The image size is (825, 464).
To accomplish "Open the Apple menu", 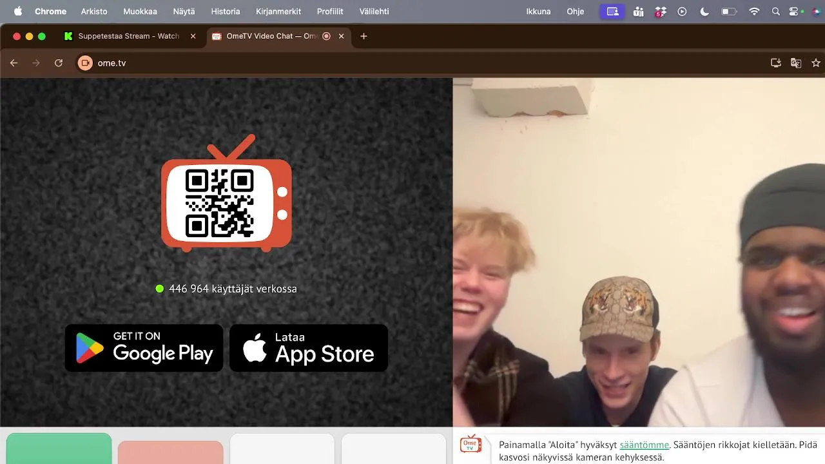I will [18, 11].
